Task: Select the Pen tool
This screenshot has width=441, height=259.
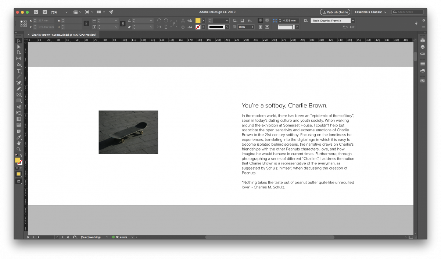Action: (x=19, y=83)
